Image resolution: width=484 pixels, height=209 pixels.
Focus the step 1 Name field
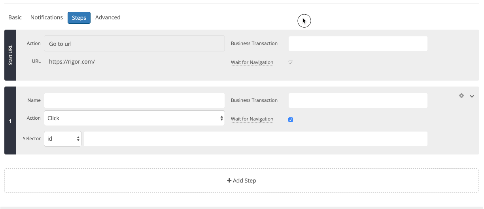134,100
